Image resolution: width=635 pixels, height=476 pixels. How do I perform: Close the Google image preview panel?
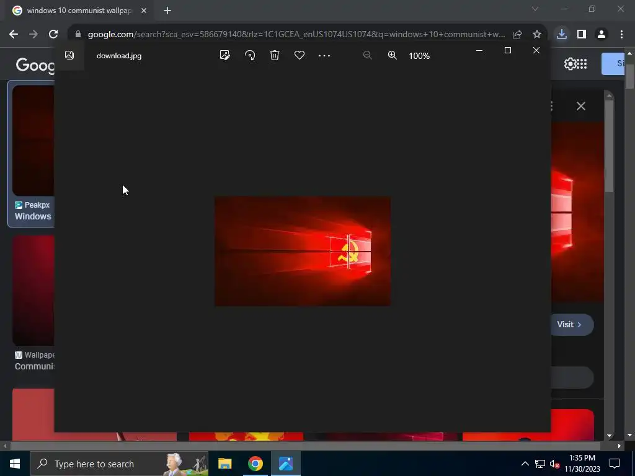point(581,106)
